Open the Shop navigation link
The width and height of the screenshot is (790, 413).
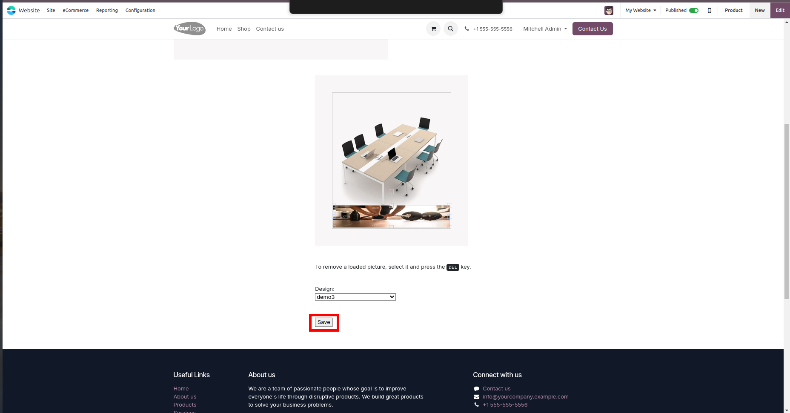pyautogui.click(x=244, y=29)
